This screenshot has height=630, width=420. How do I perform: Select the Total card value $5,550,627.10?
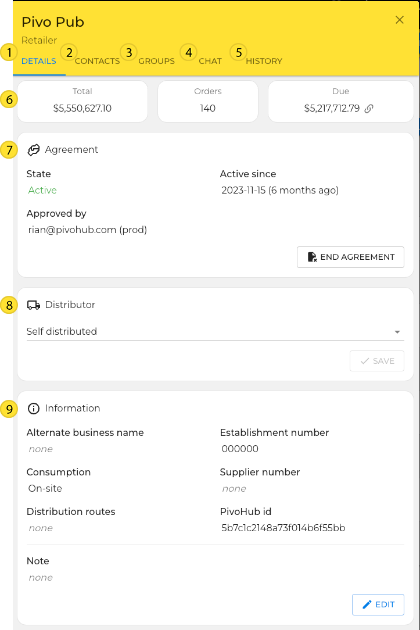pos(82,109)
